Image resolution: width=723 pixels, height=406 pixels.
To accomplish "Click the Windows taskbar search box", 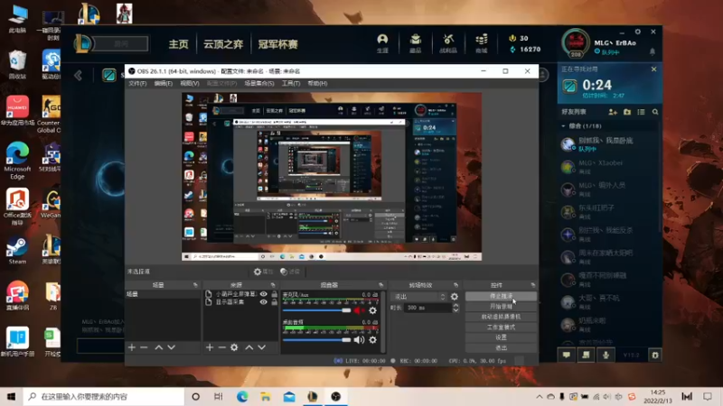I will [x=104, y=396].
